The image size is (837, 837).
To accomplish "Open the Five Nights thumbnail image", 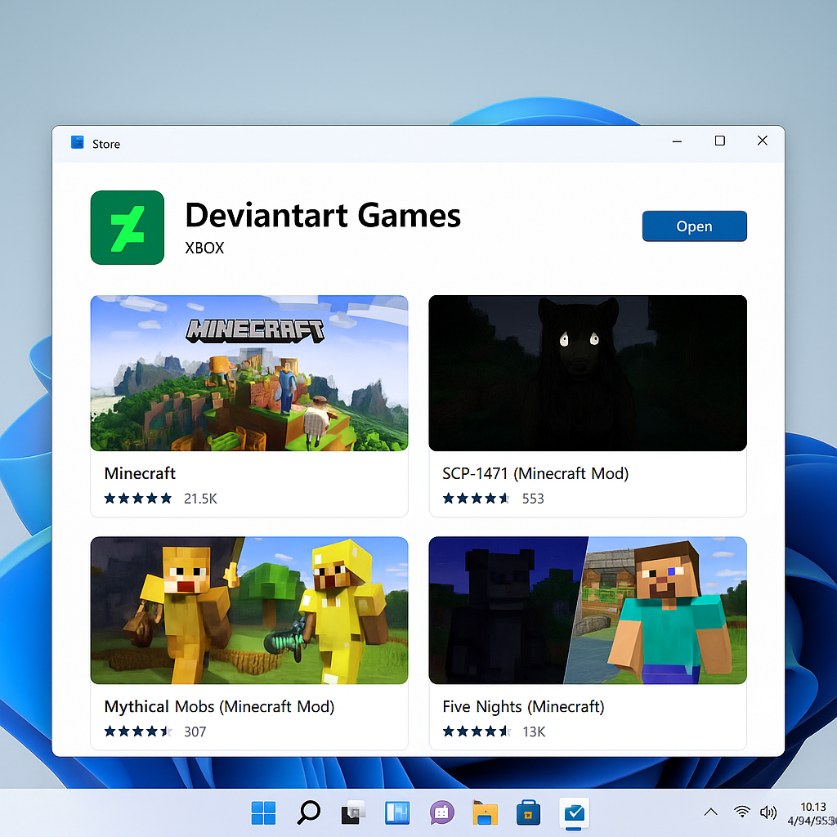I will 588,610.
